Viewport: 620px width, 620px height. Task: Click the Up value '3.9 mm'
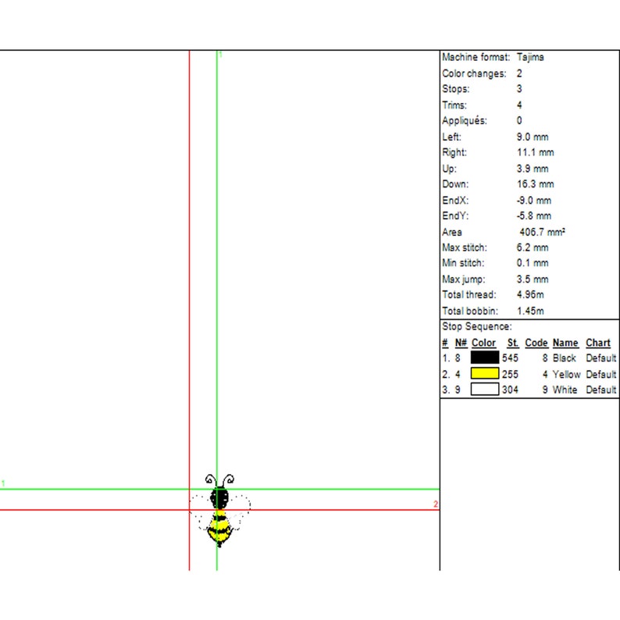coord(533,169)
